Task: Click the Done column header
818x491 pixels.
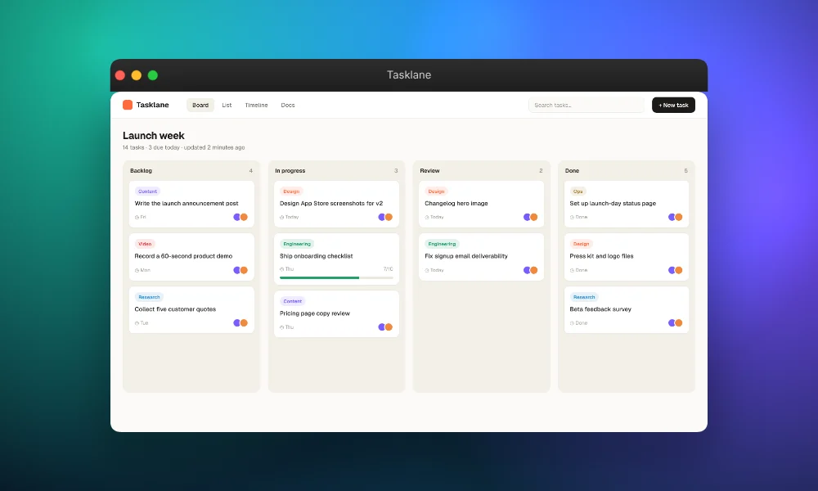Action: [x=572, y=171]
